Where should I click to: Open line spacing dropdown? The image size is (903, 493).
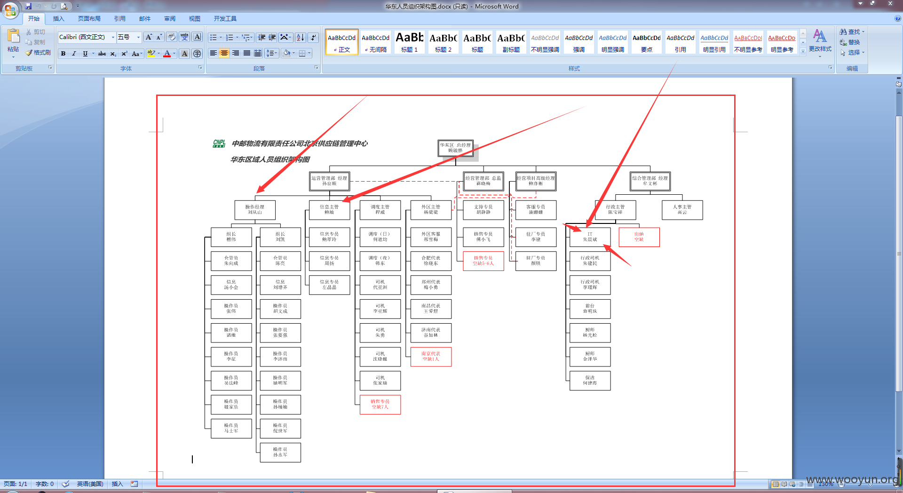pos(272,53)
